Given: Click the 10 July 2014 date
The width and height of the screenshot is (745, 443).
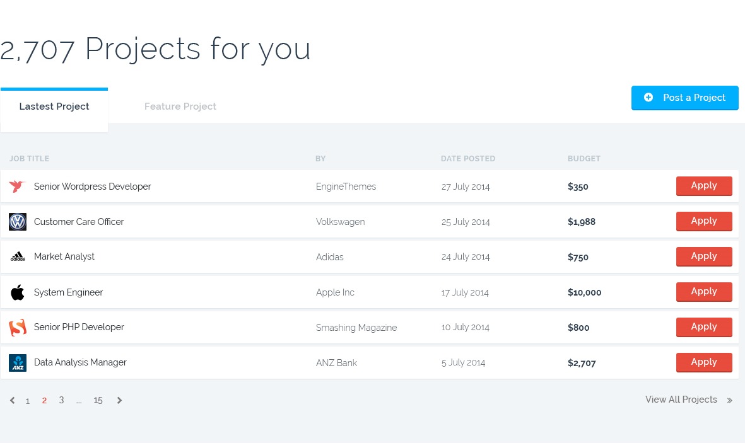Looking at the screenshot, I should [465, 327].
